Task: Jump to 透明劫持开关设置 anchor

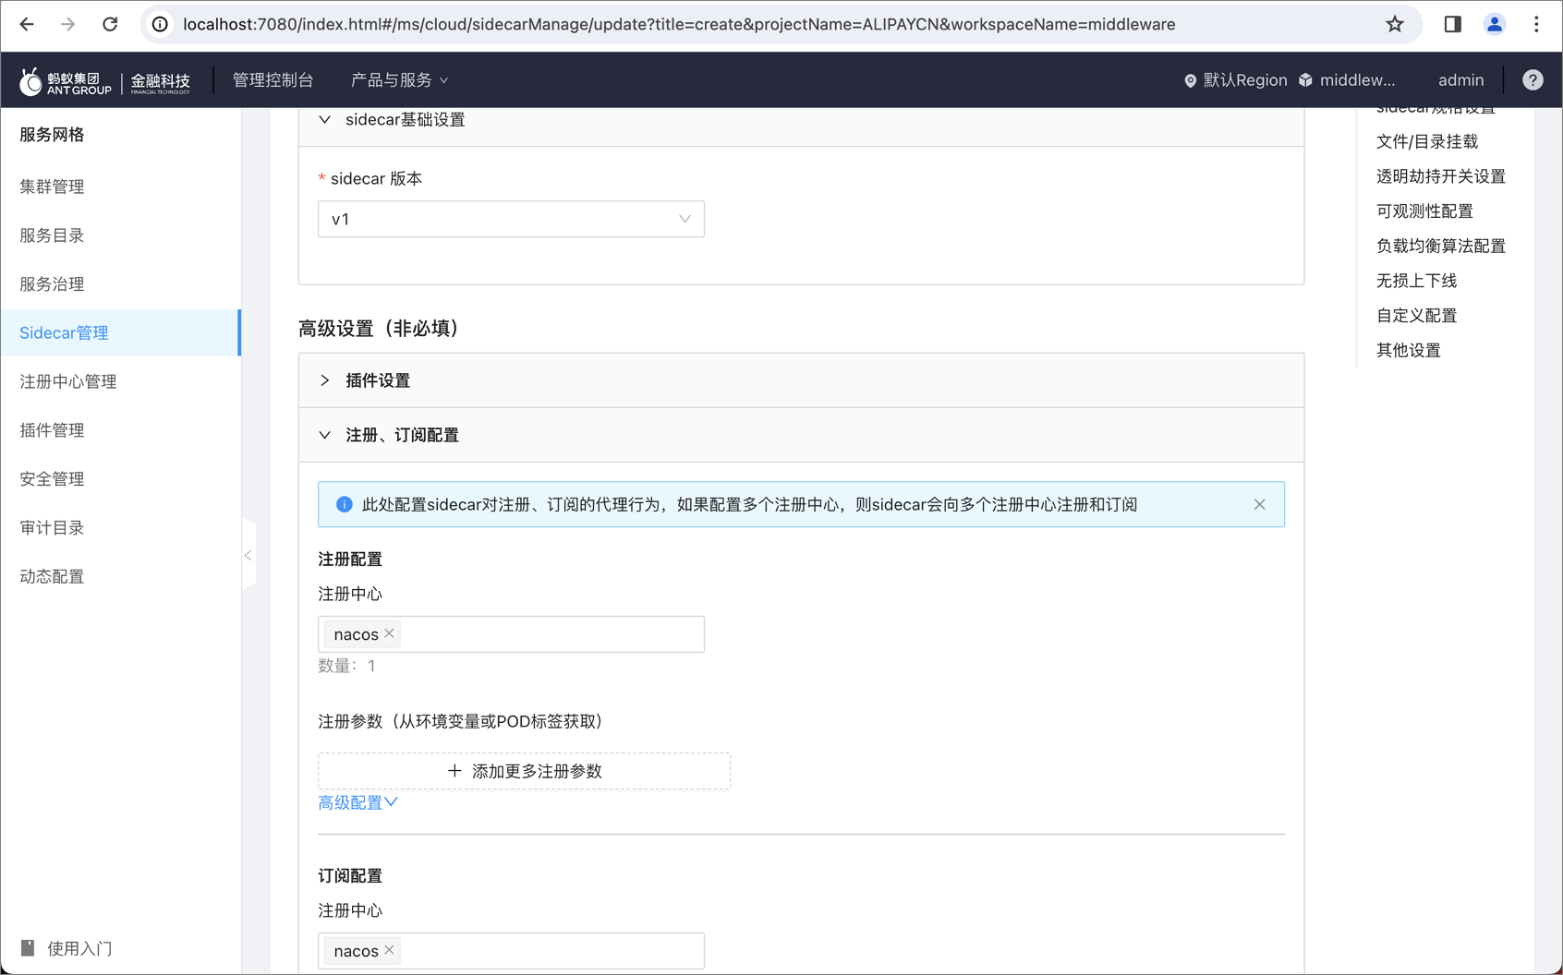Action: coord(1440,176)
